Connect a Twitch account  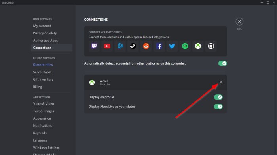[94, 46]
